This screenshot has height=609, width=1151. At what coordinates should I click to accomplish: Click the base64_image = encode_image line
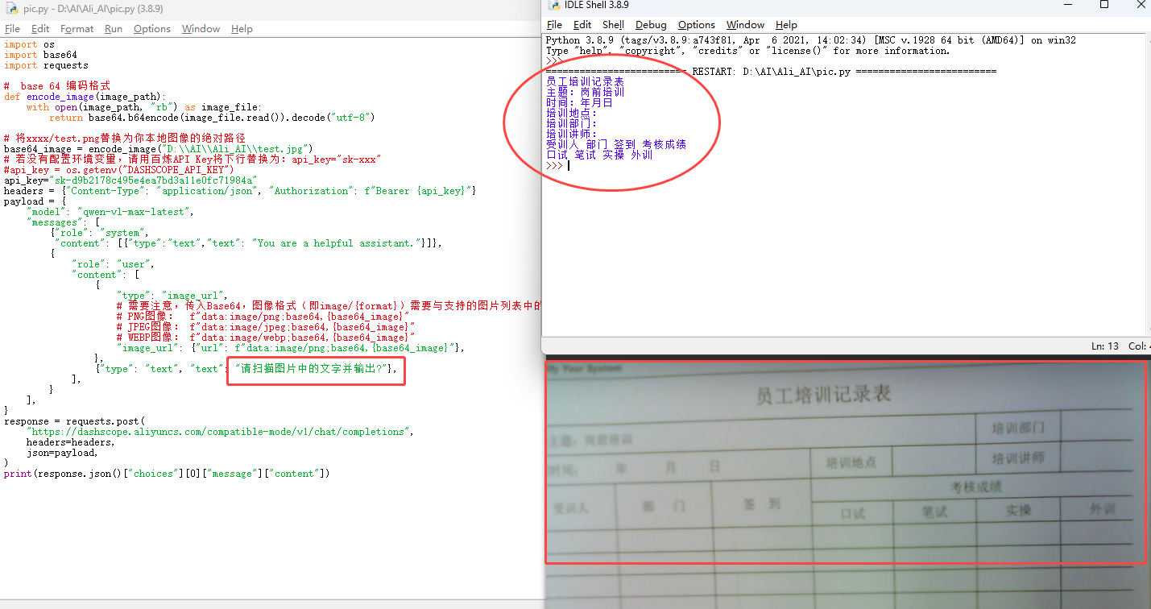click(158, 149)
